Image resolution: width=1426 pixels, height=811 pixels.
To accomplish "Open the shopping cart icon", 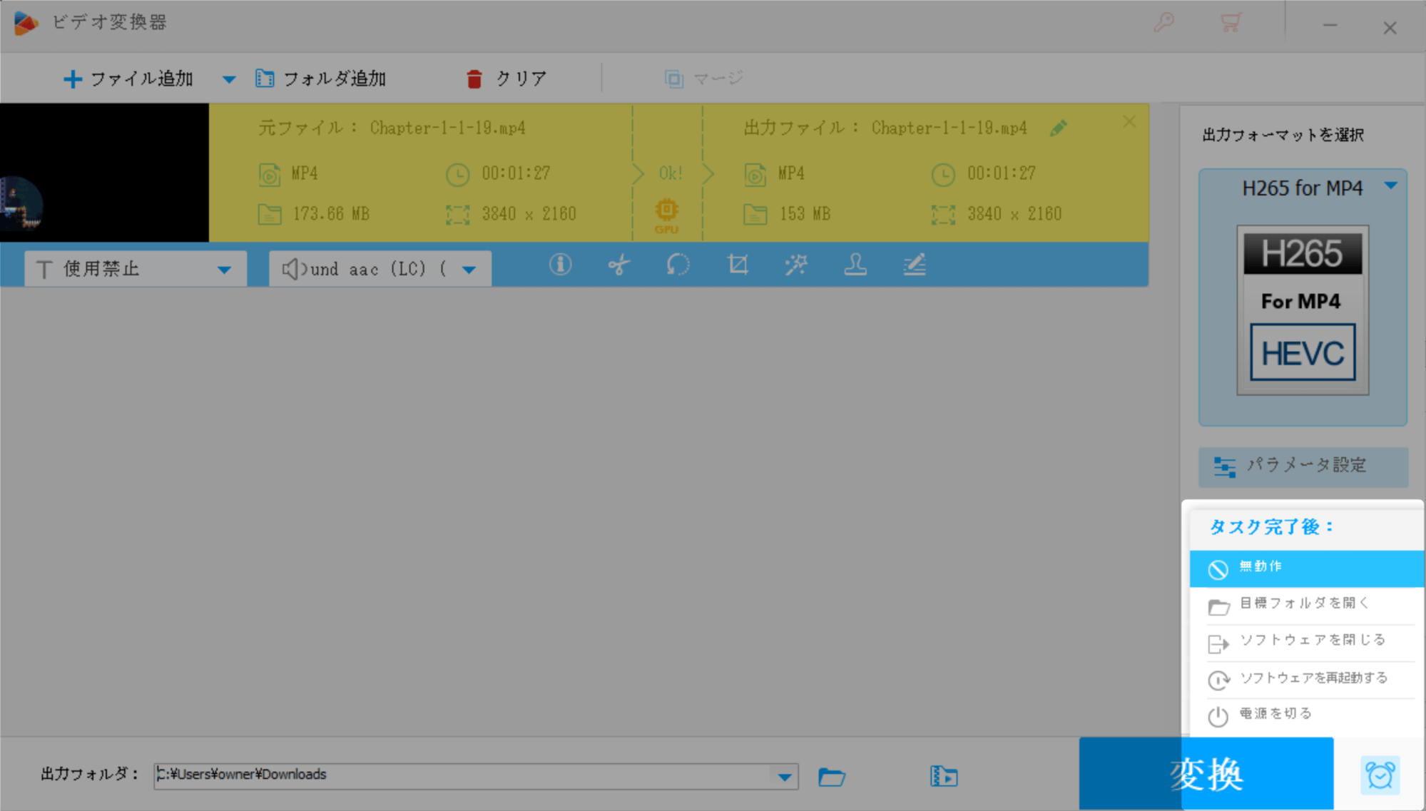I will coord(1231,23).
